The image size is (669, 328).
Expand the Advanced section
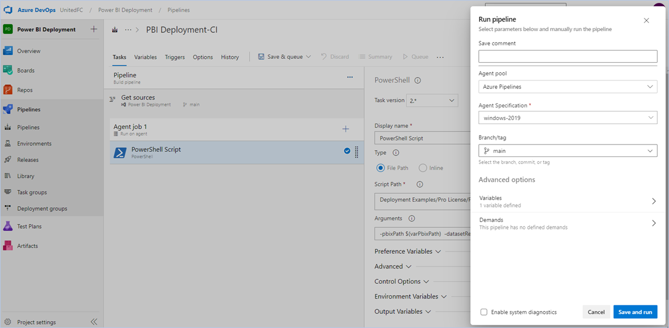[393, 266]
